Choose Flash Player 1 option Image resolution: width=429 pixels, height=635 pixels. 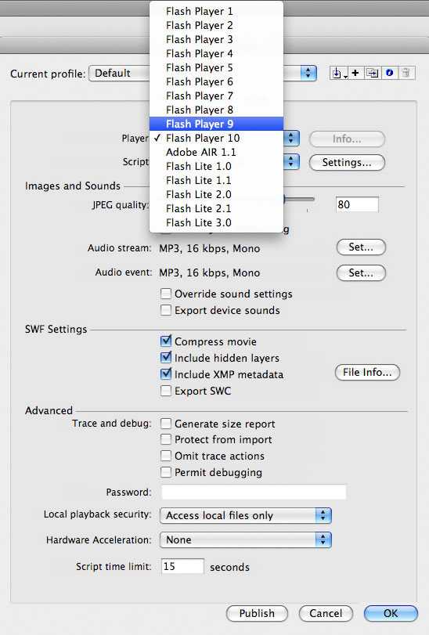(216, 11)
